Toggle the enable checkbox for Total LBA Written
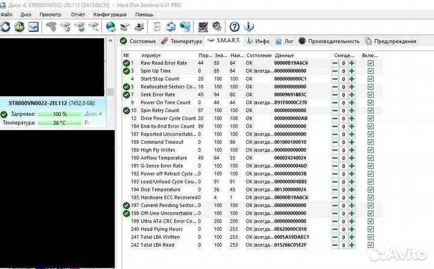434x269 pixels. [x=371, y=237]
